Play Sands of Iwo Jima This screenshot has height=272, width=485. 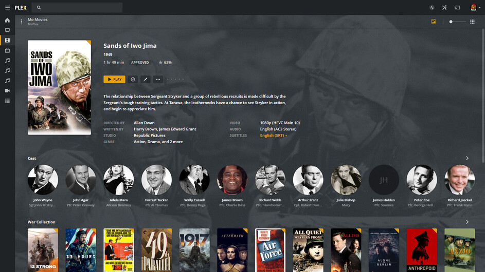pos(115,80)
